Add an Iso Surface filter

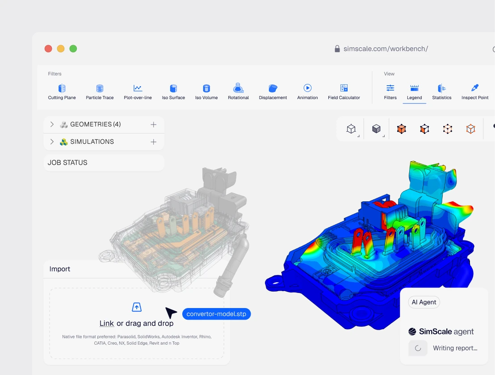[x=173, y=92]
